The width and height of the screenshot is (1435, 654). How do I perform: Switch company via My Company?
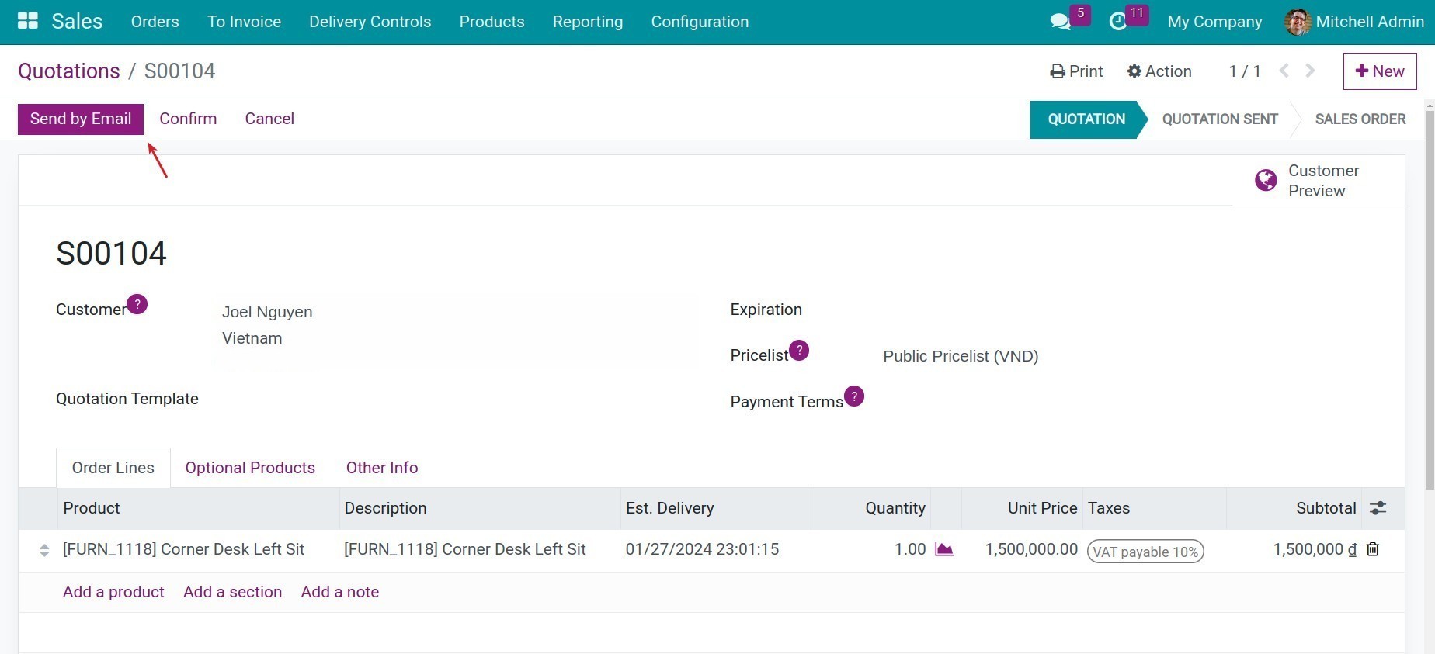(1214, 22)
